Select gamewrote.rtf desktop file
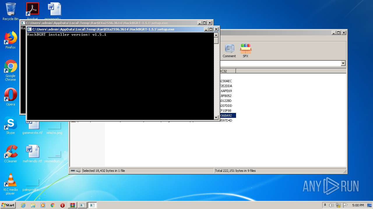373x209 pixels. pos(32,127)
